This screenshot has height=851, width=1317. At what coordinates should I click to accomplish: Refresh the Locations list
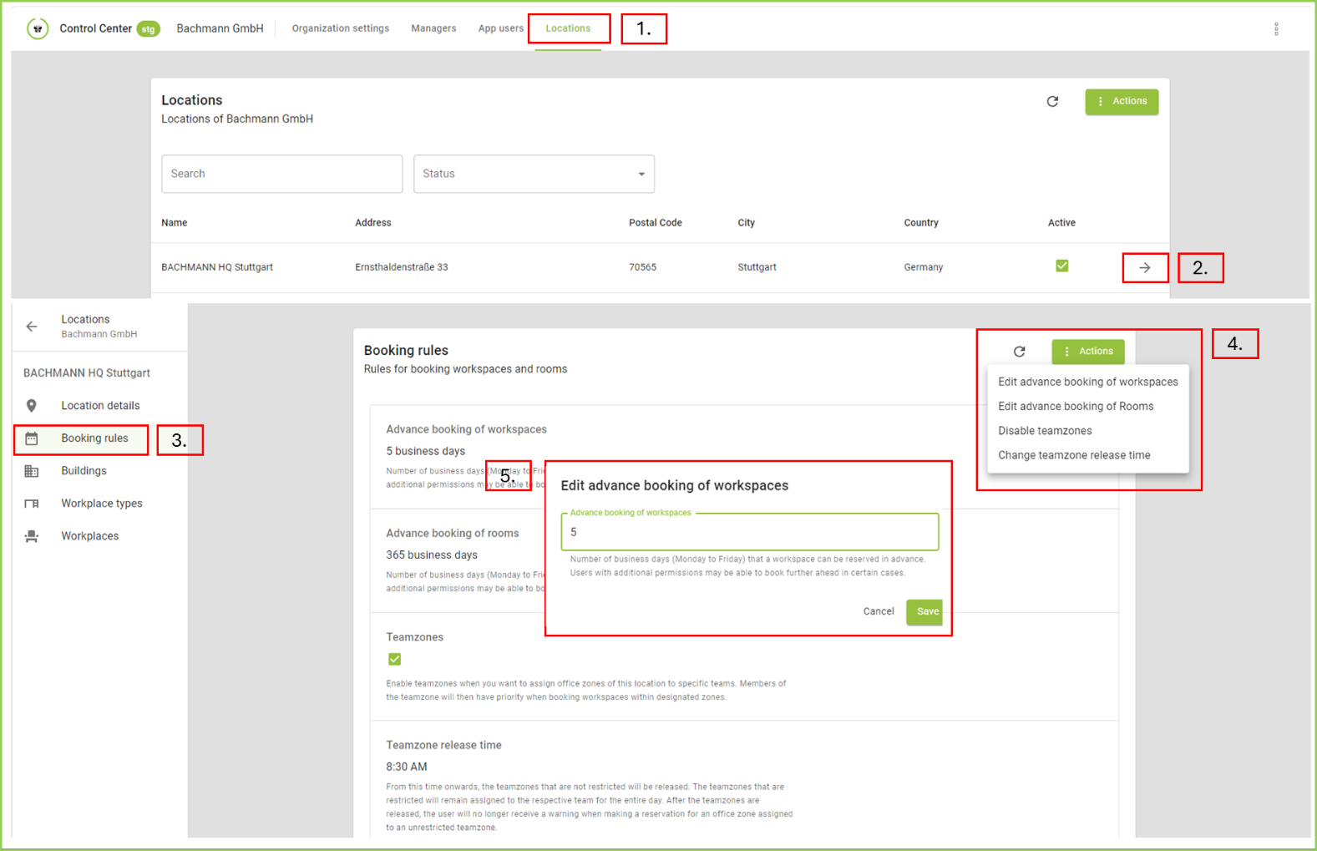[x=1052, y=102]
